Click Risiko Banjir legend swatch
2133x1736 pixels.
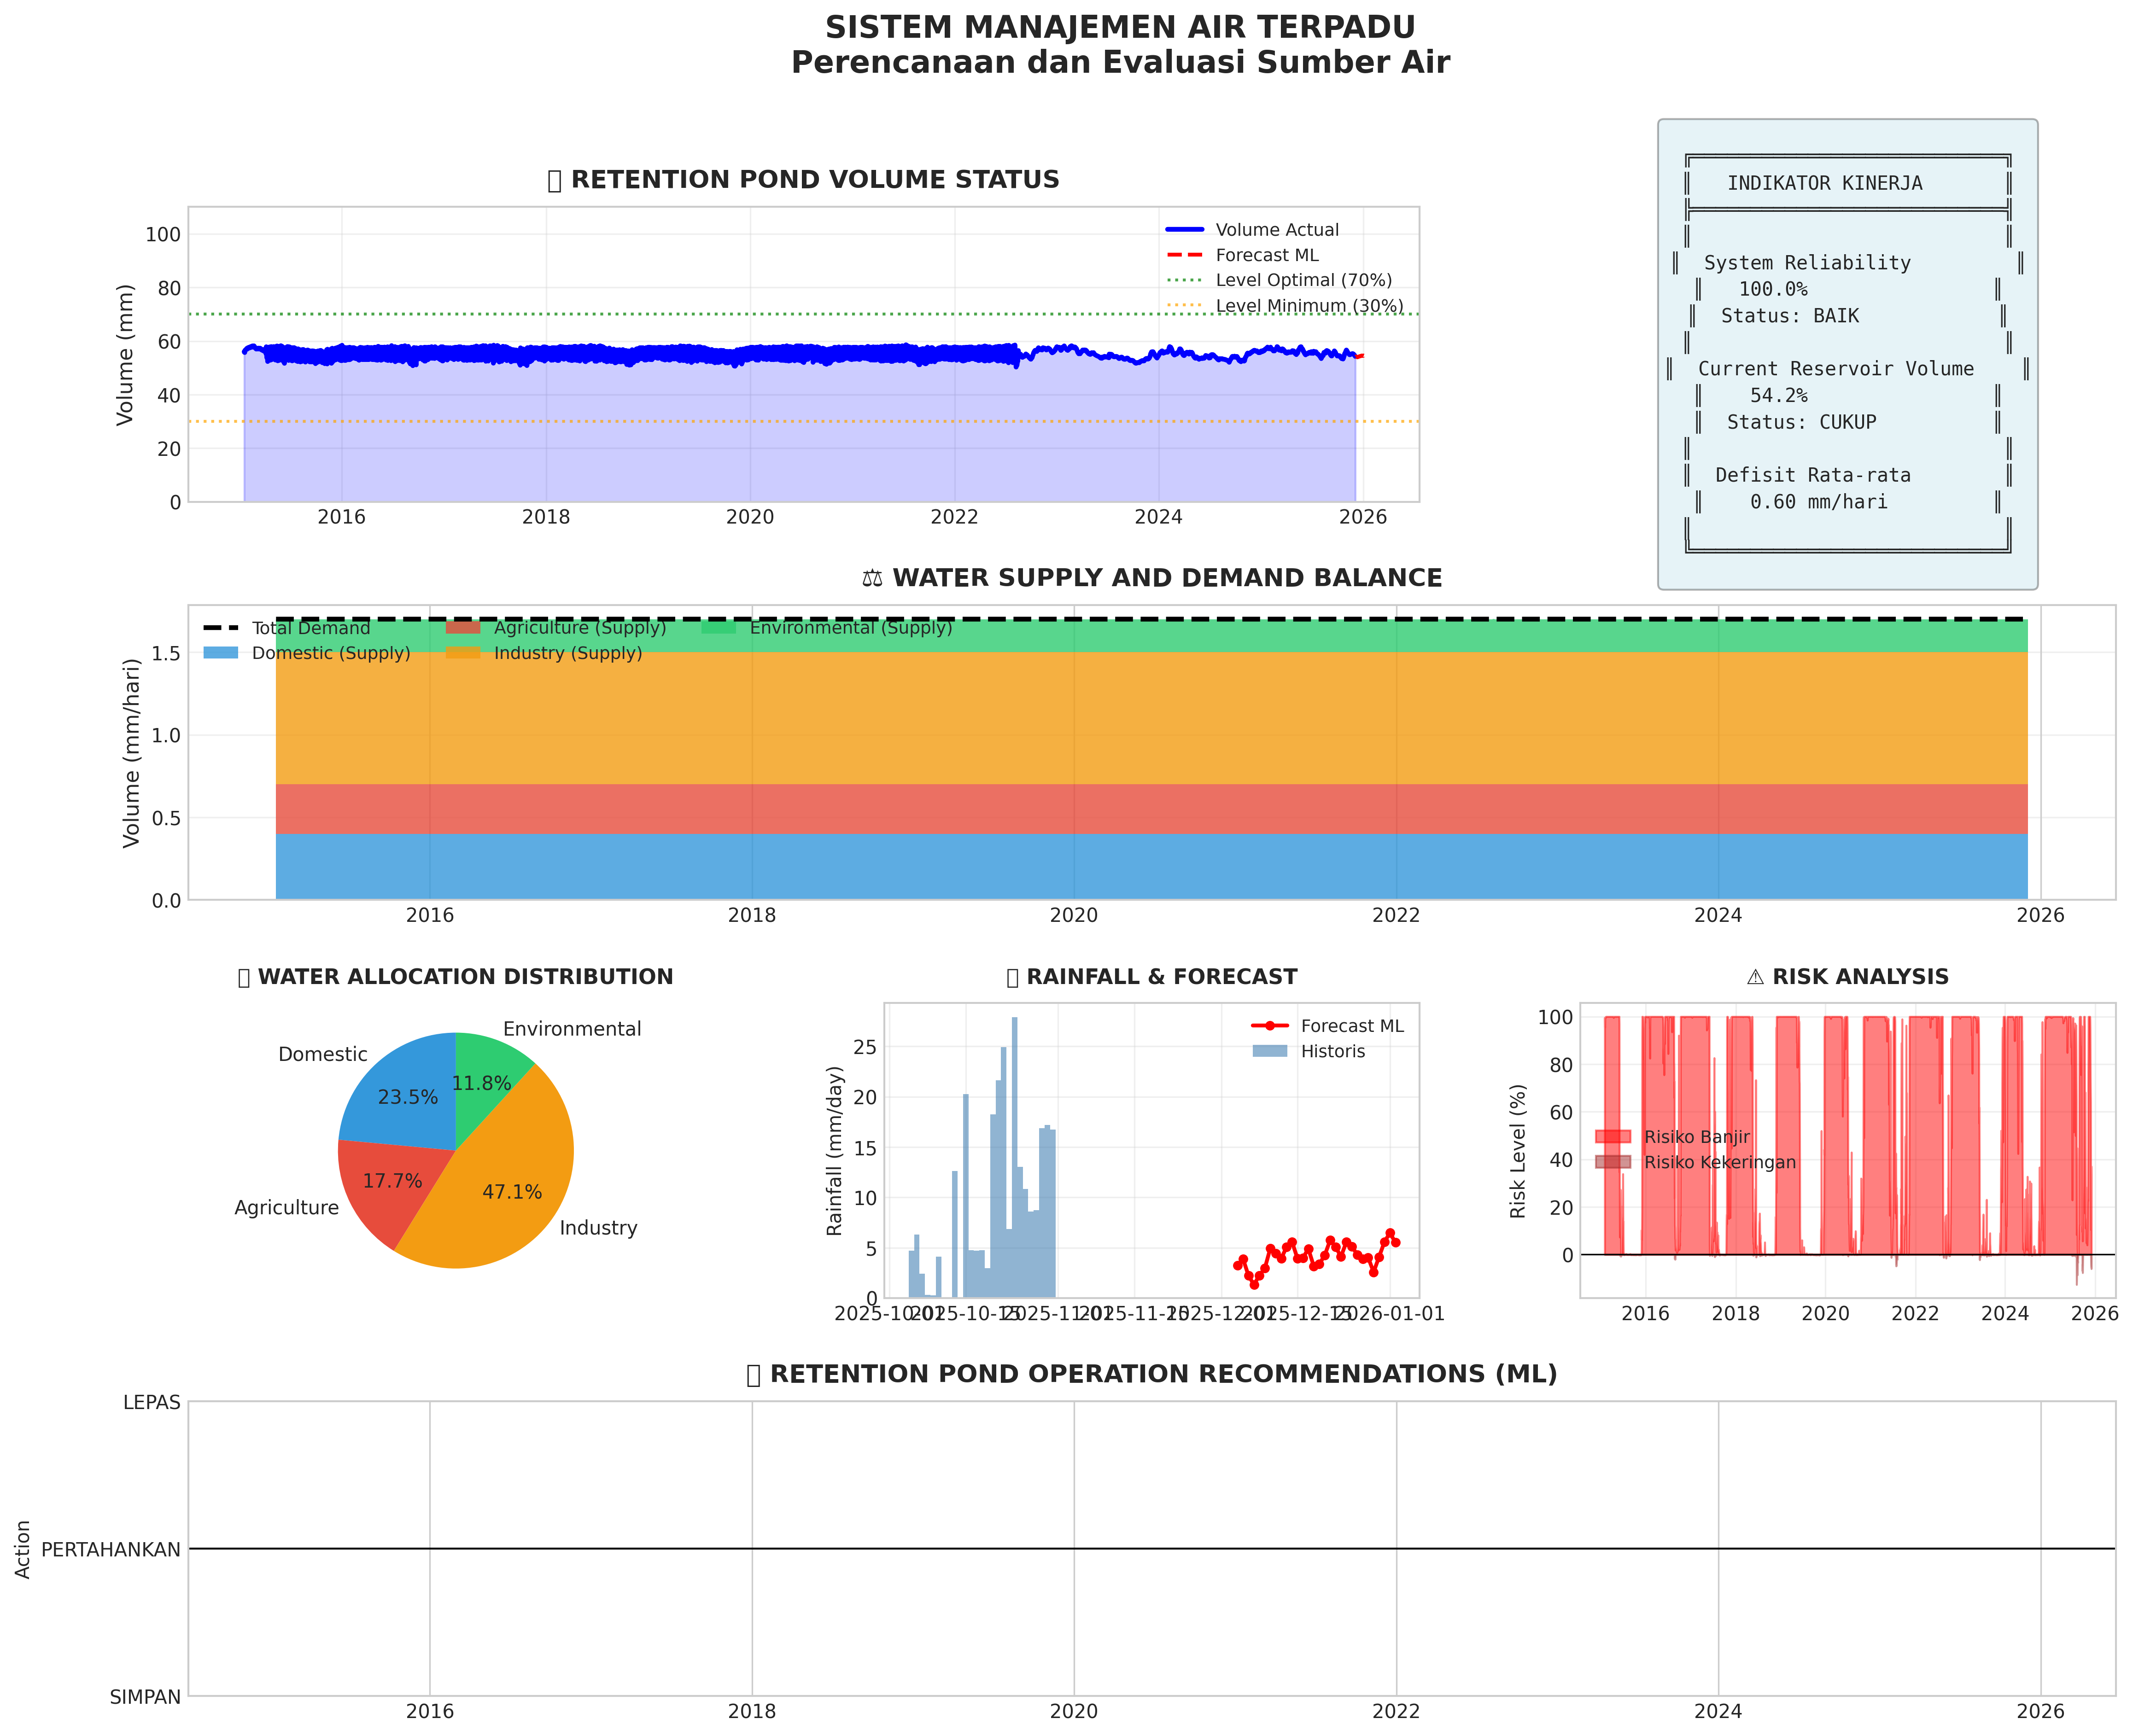pyautogui.click(x=1612, y=1137)
